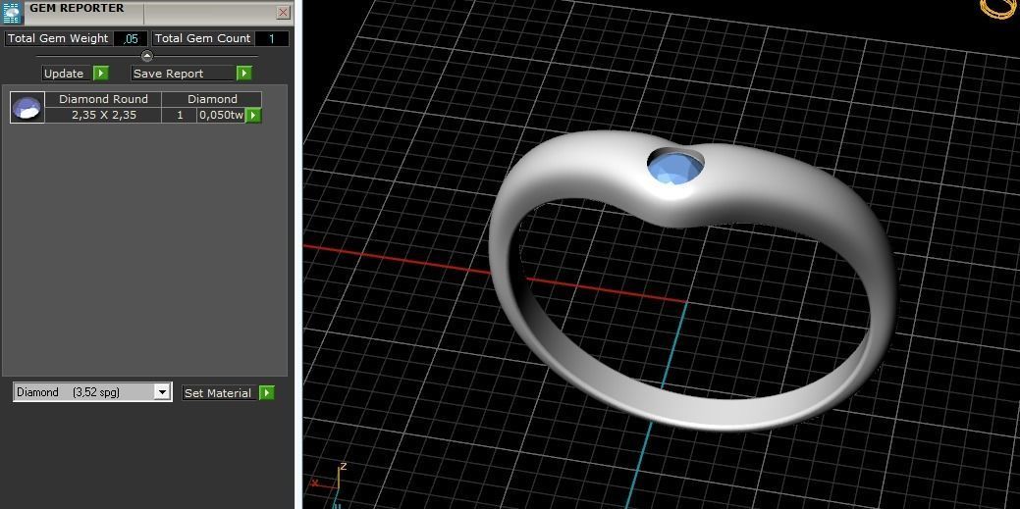Click the Total Gem Weight value field
This screenshot has width=1020, height=509.
click(131, 38)
